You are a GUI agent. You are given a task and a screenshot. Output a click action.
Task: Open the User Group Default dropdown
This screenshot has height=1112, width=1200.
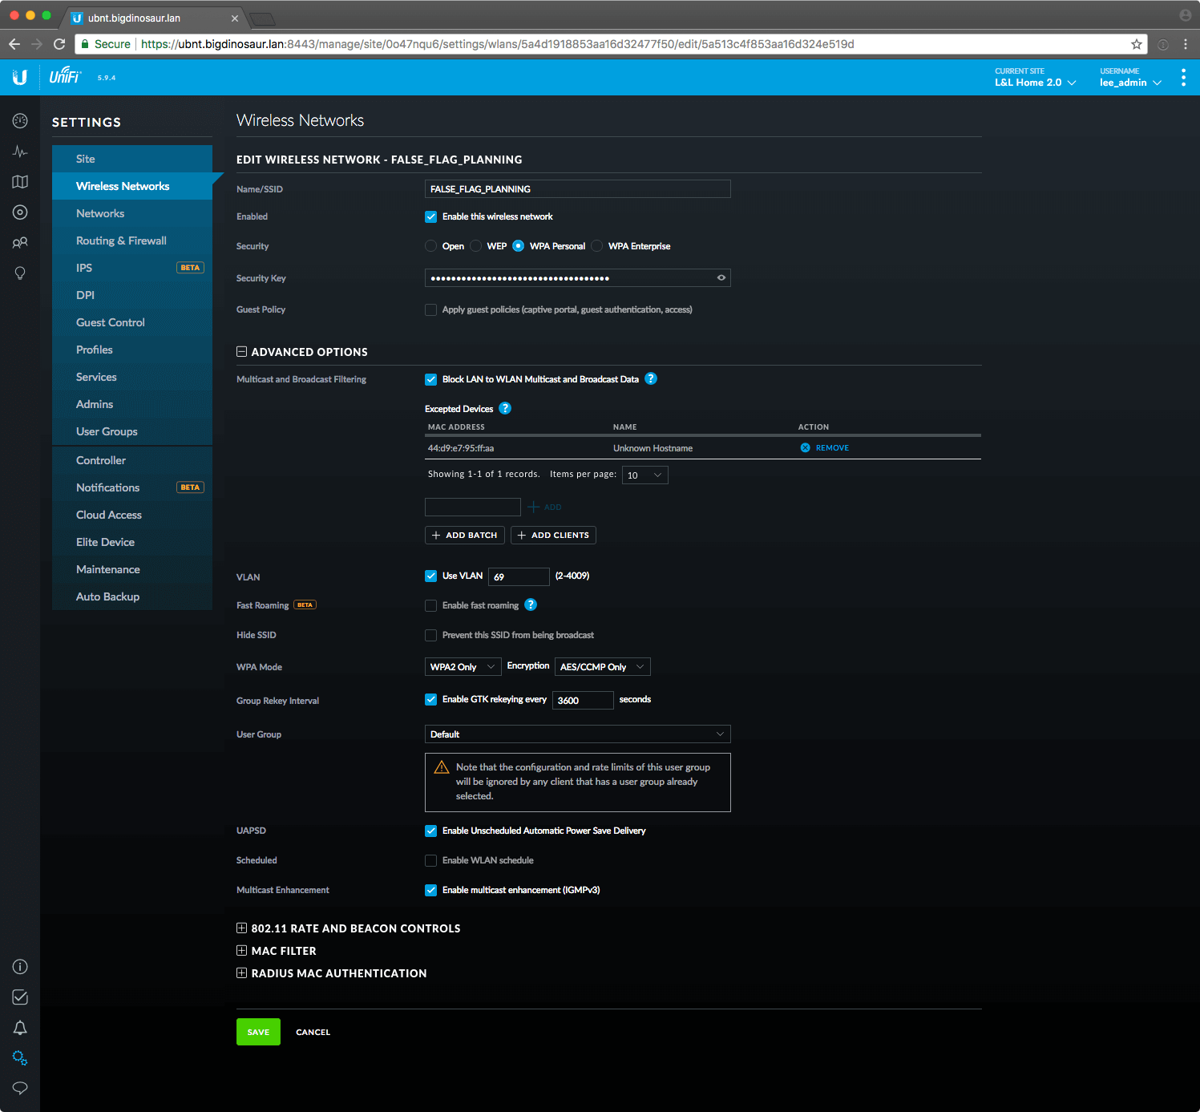pos(577,734)
